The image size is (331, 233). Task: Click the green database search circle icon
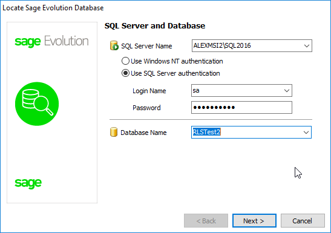[x=37, y=104]
